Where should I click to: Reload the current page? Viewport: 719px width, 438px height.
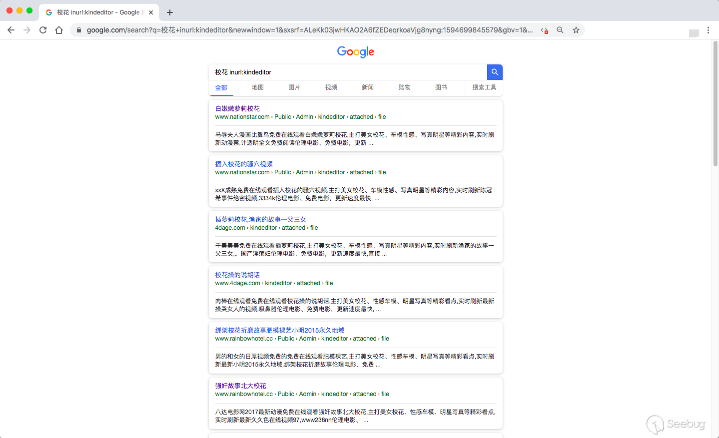(x=43, y=30)
